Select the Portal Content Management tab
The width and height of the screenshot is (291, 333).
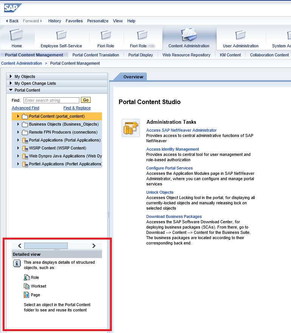click(x=34, y=55)
